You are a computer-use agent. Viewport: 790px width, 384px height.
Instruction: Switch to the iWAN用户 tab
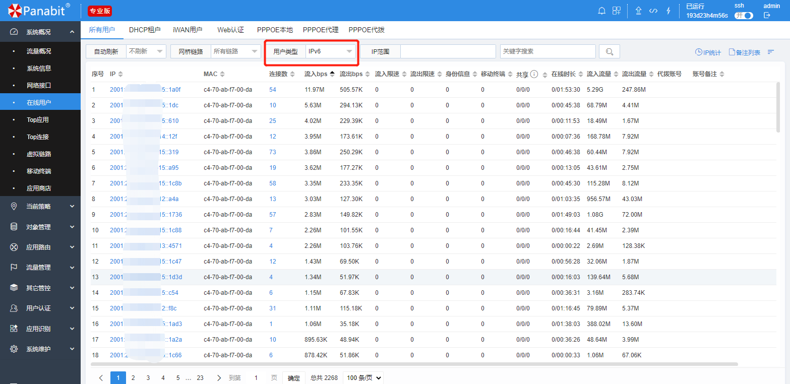tap(188, 30)
